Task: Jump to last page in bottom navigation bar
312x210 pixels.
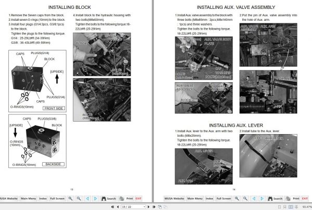Action: pyautogui.click(x=154, y=207)
